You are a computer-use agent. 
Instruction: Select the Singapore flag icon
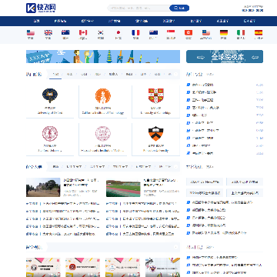click(171, 32)
